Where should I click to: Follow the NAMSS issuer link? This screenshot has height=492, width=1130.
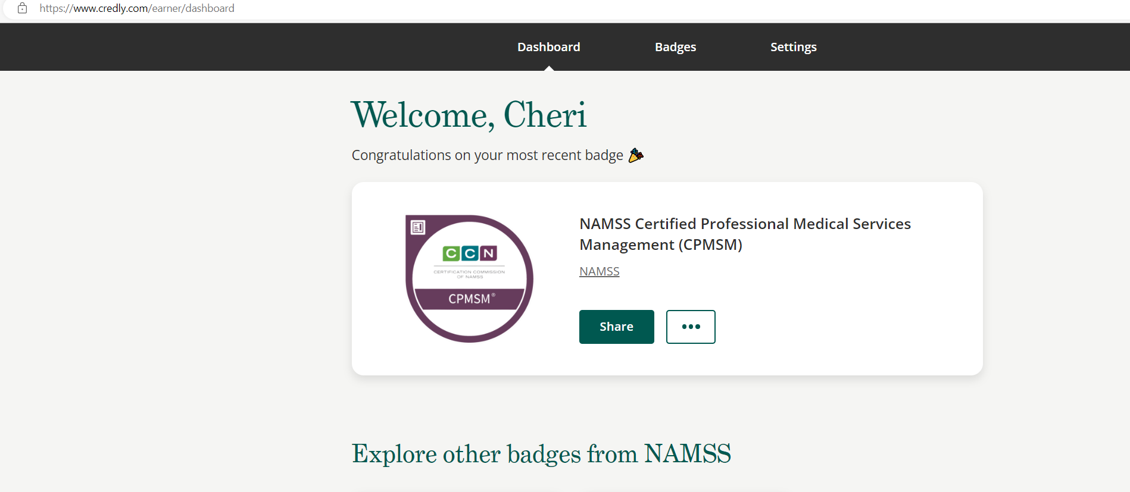click(599, 271)
